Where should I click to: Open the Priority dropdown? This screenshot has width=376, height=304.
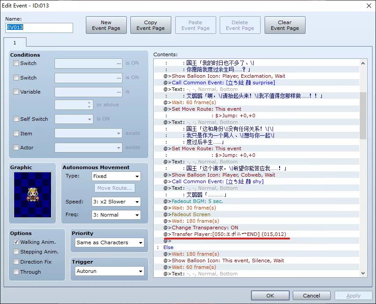[x=110, y=242]
